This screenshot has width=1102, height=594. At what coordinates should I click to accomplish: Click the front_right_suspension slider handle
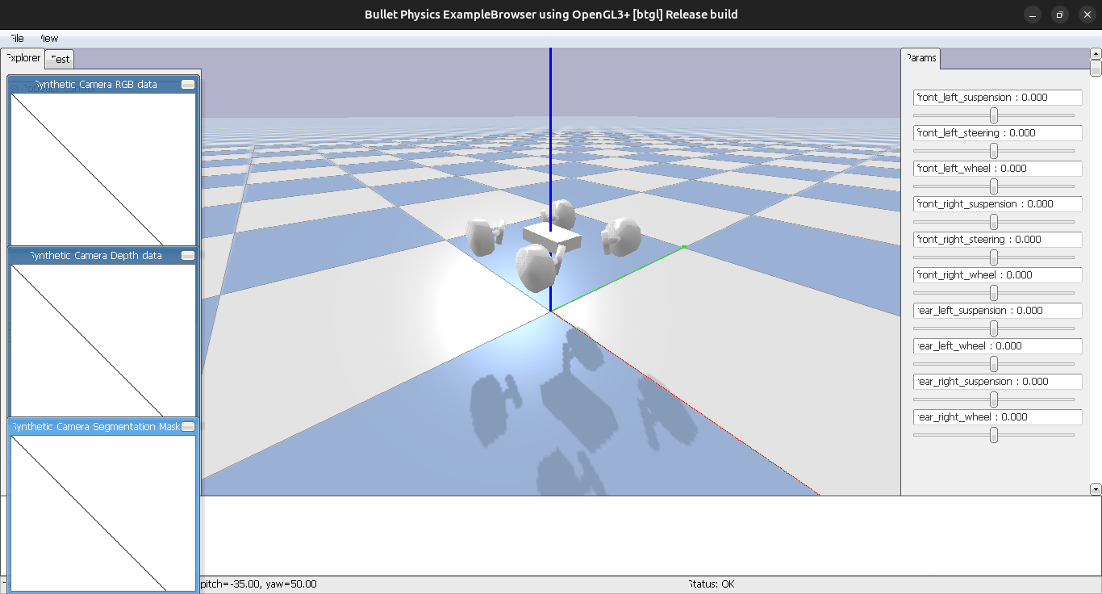pyautogui.click(x=994, y=222)
